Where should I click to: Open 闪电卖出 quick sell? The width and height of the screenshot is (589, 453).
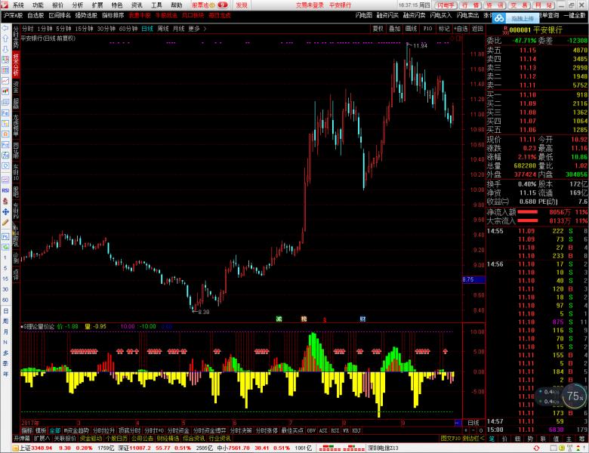[467, 15]
